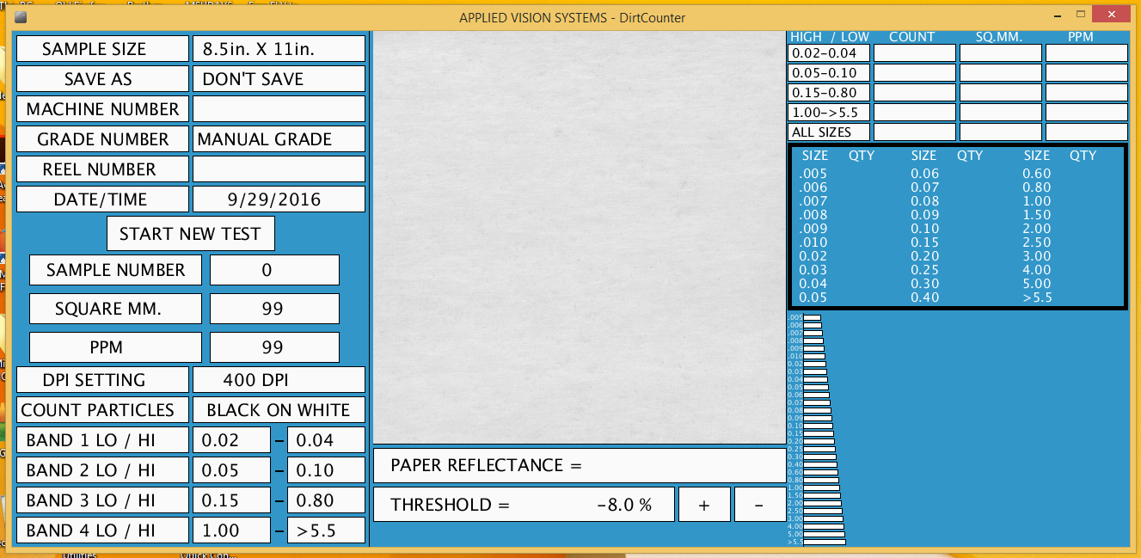
Task: Click the empty Reel Number input field
Action: [x=279, y=169]
